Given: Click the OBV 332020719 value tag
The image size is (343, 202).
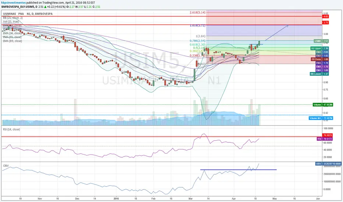Looking at the screenshot, I should pos(328,163).
